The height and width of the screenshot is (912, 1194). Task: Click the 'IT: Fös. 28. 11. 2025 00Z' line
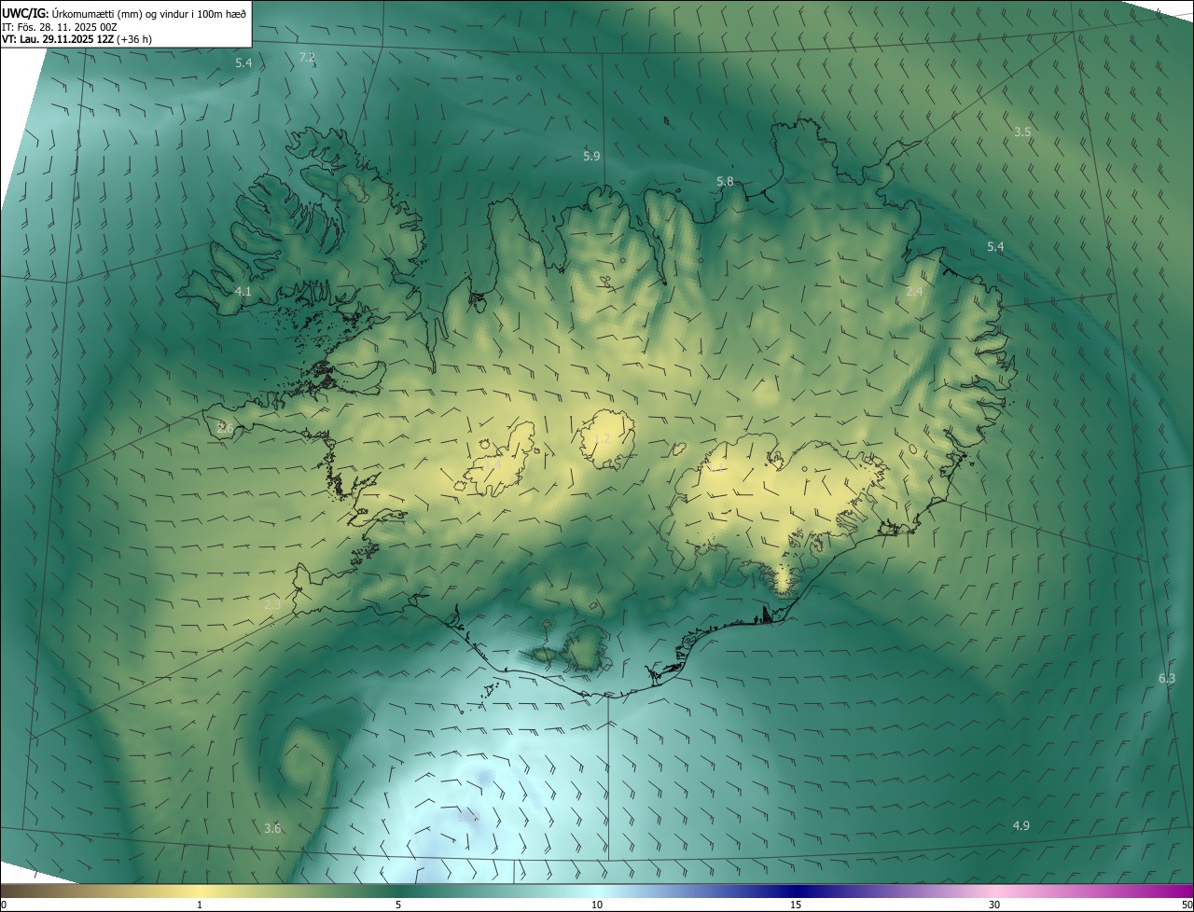[60, 27]
